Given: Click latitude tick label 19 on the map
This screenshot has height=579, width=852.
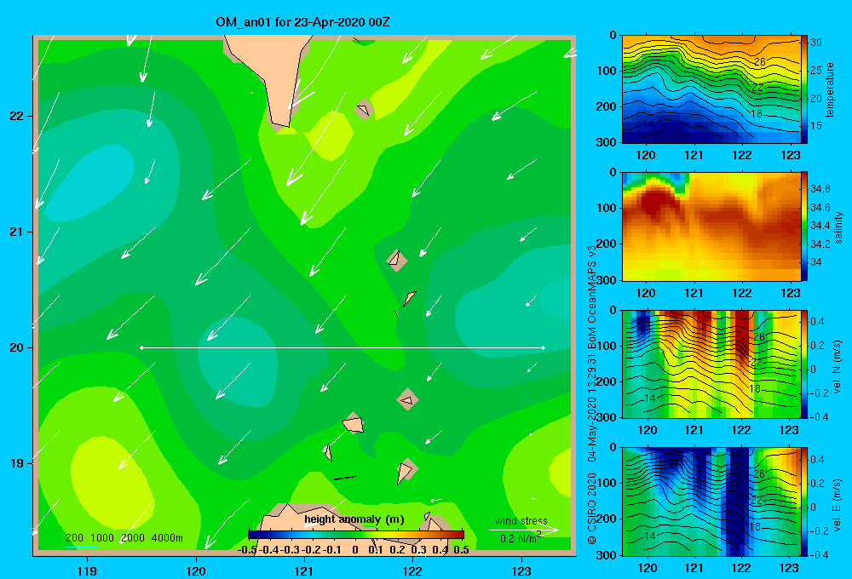Looking at the screenshot, I should (x=16, y=463).
